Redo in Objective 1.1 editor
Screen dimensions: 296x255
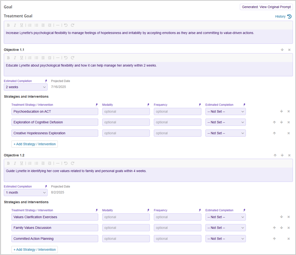click(73, 58)
